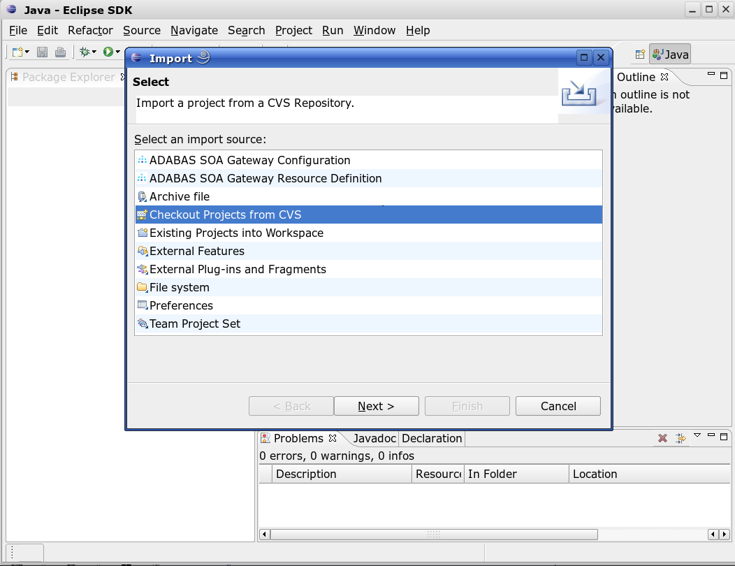This screenshot has width=735, height=566.
Task: Click the Open Perspective icon beside Java
Action: click(x=640, y=55)
